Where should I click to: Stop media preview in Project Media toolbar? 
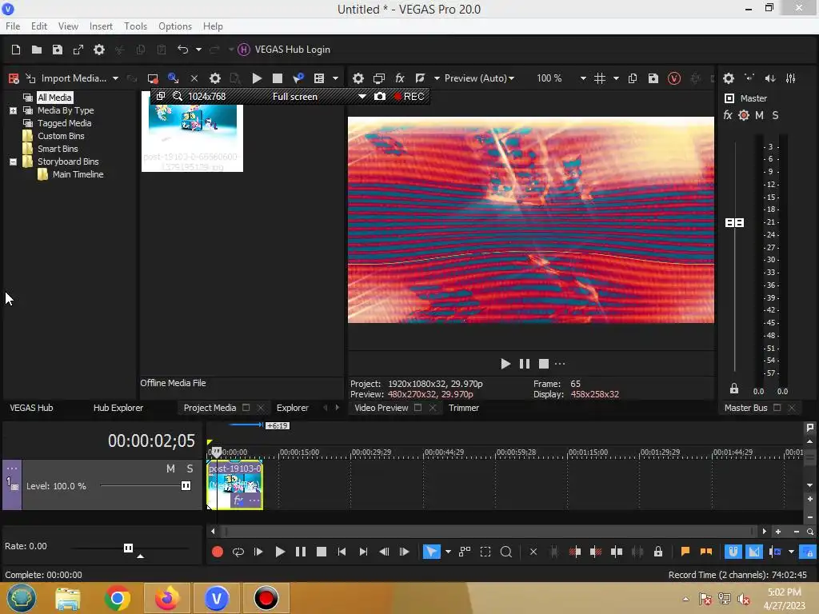(x=278, y=78)
